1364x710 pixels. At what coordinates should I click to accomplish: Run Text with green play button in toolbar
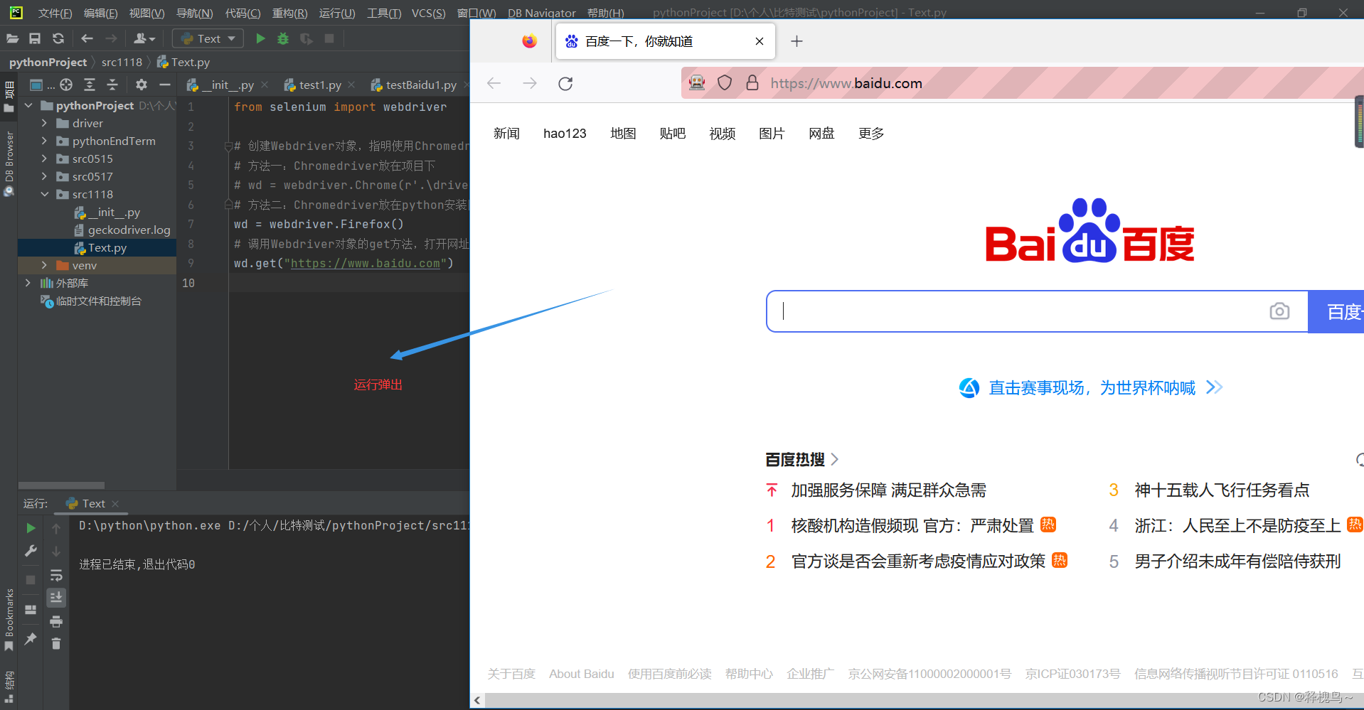click(260, 38)
